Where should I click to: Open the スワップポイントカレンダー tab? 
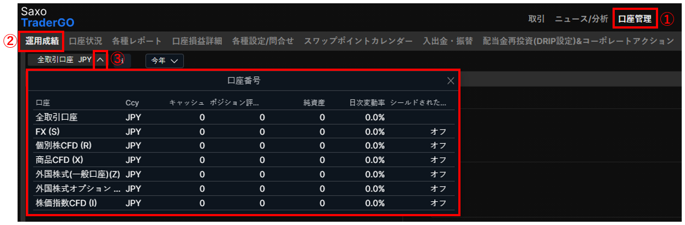pos(358,41)
